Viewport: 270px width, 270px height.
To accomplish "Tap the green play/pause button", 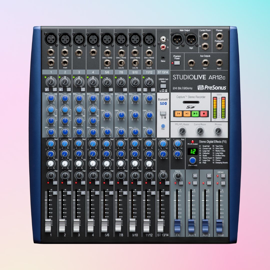I will point(195,114).
